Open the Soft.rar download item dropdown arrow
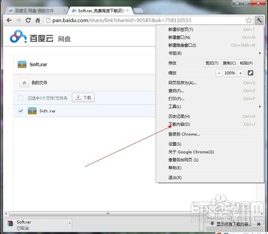 pyautogui.click(x=70, y=223)
